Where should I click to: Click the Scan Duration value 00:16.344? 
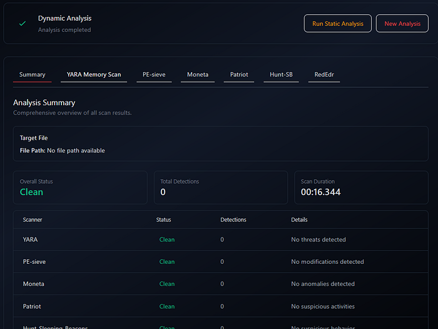pos(320,192)
